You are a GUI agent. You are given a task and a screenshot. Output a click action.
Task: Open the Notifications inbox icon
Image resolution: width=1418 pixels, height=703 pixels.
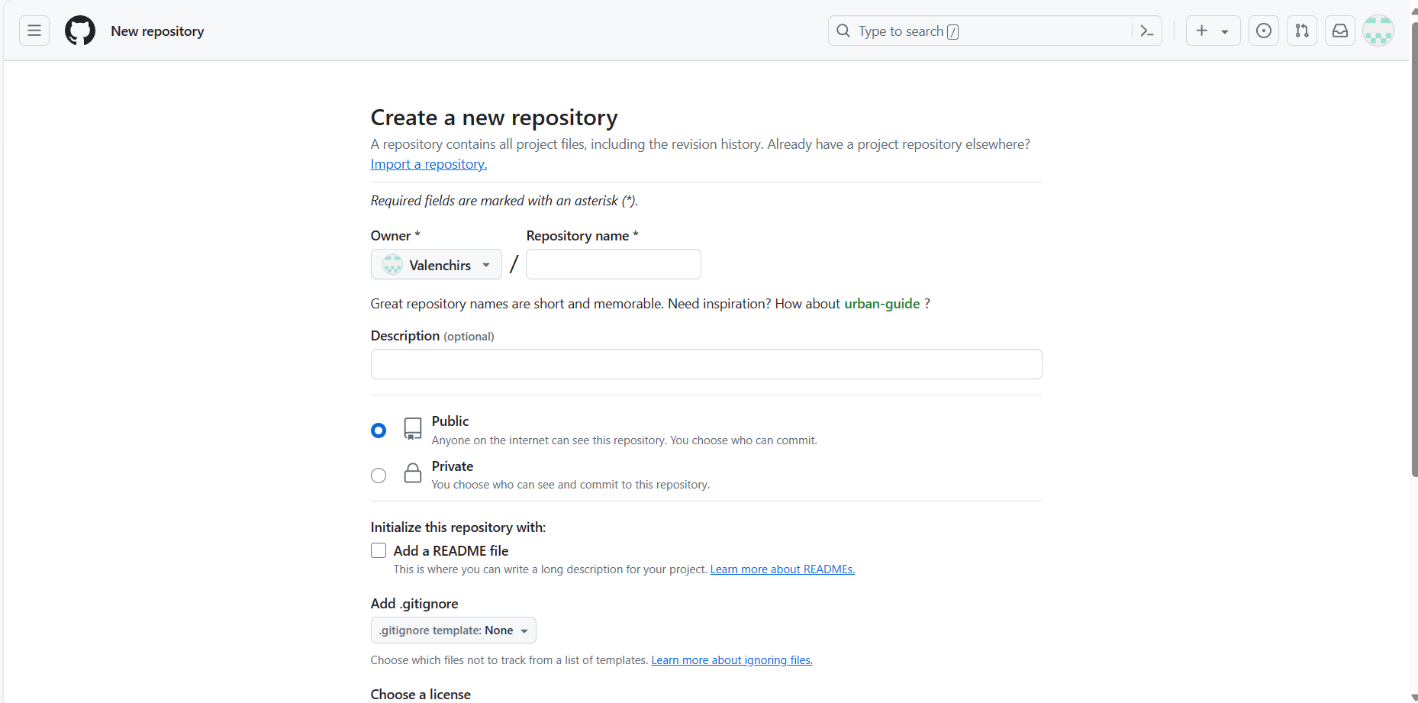(x=1340, y=31)
